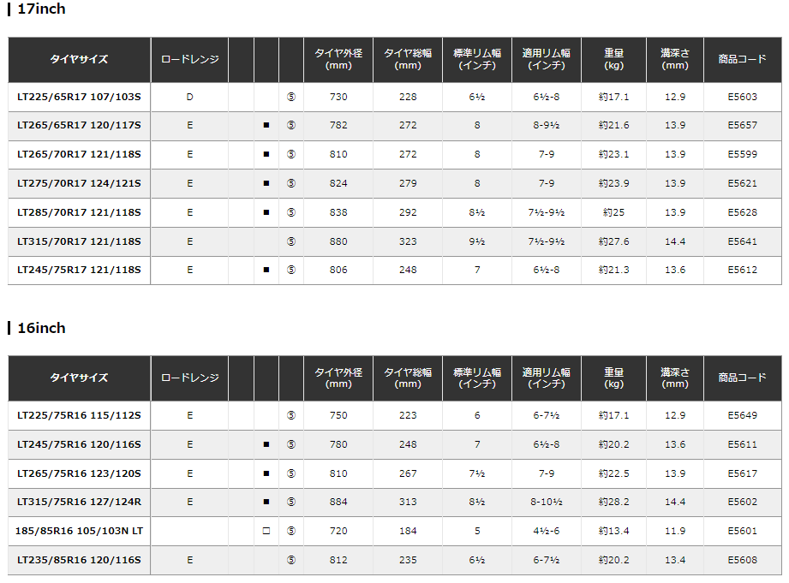Click the circled S icon for LT225/75R16
Viewport: 789px width, 583px height.
click(x=291, y=415)
